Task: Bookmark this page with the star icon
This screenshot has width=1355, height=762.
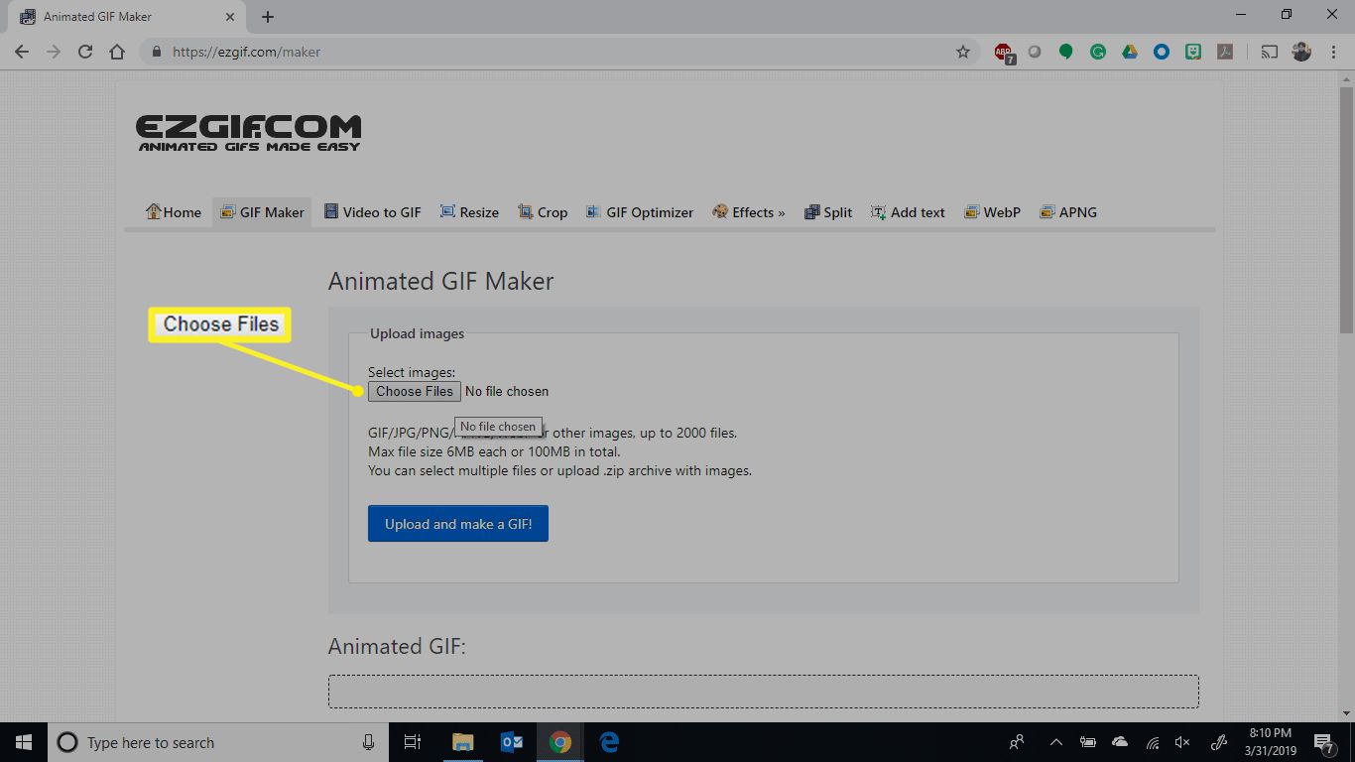Action: point(962,52)
